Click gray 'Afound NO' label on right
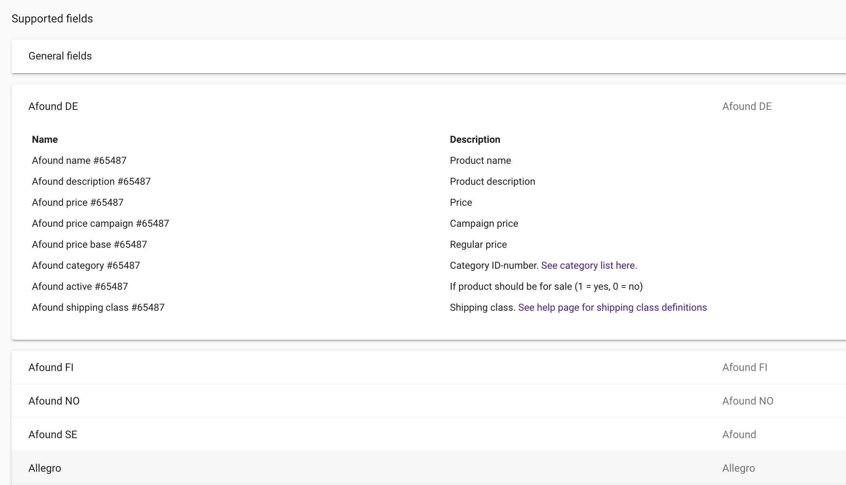This screenshot has width=846, height=485. click(748, 401)
